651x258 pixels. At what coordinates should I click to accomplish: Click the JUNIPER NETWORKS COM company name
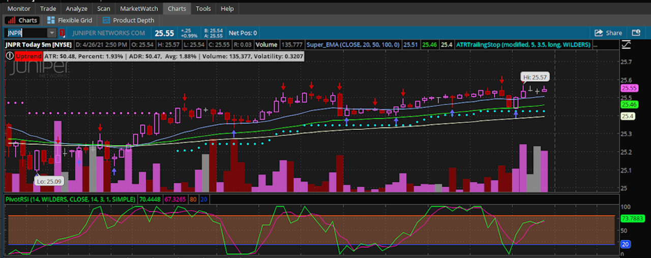tap(109, 33)
